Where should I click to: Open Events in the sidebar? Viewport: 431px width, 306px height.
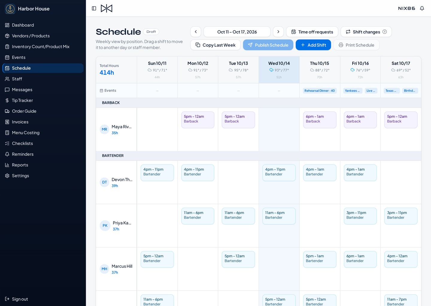coord(43,57)
